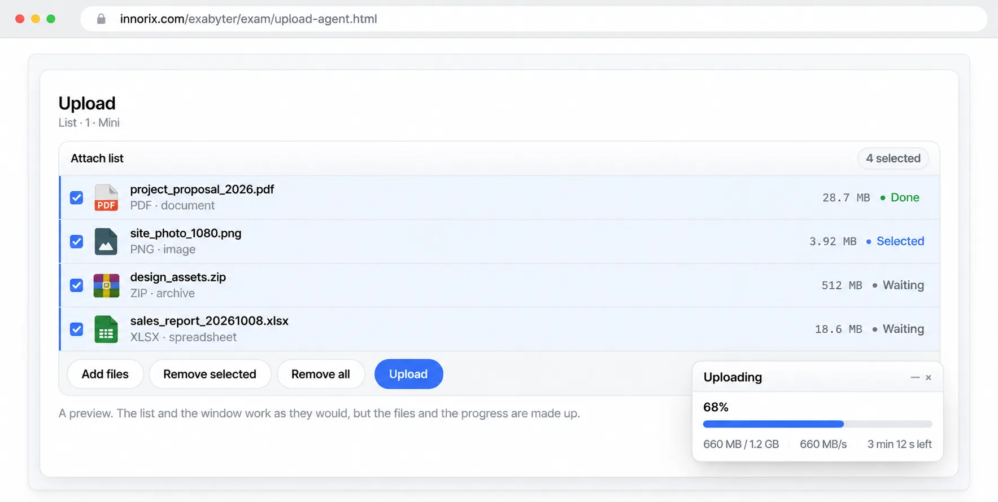Minimize the Uploading progress panel
Screen dimensions: 998x502
tap(915, 377)
